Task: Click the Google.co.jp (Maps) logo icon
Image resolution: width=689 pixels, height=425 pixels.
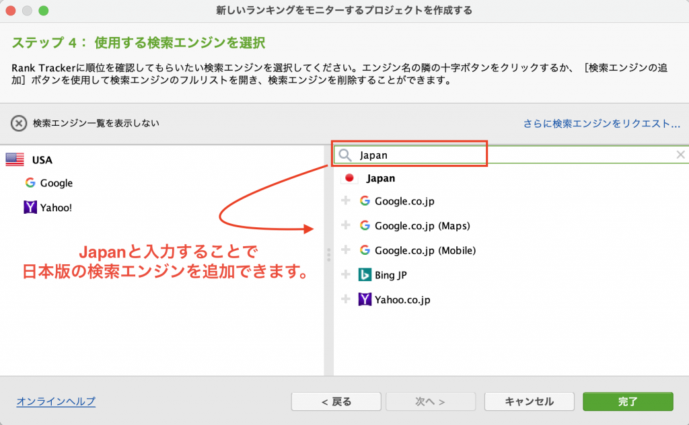Action: coord(365,225)
